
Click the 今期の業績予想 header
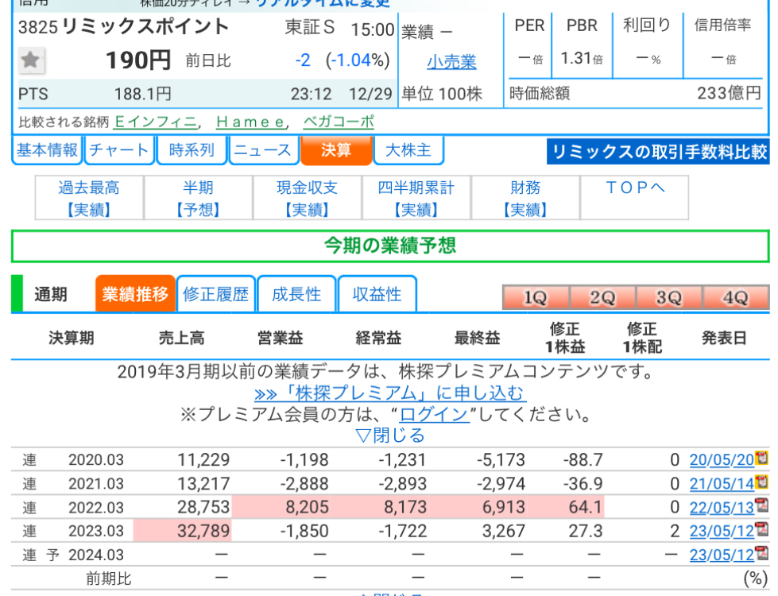390,246
